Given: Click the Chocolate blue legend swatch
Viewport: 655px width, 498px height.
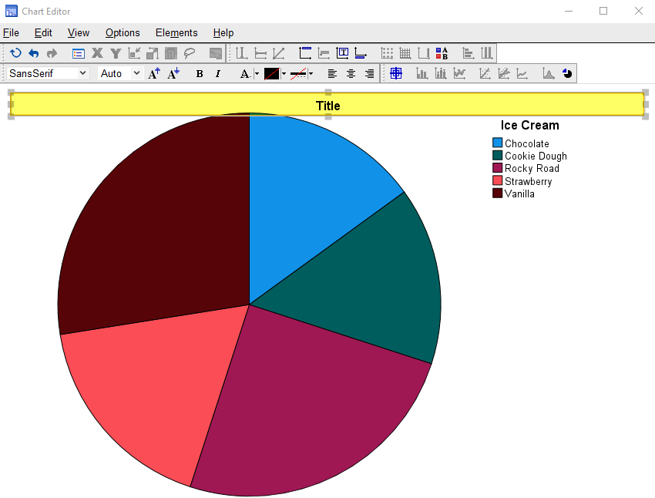Looking at the screenshot, I should (x=497, y=143).
